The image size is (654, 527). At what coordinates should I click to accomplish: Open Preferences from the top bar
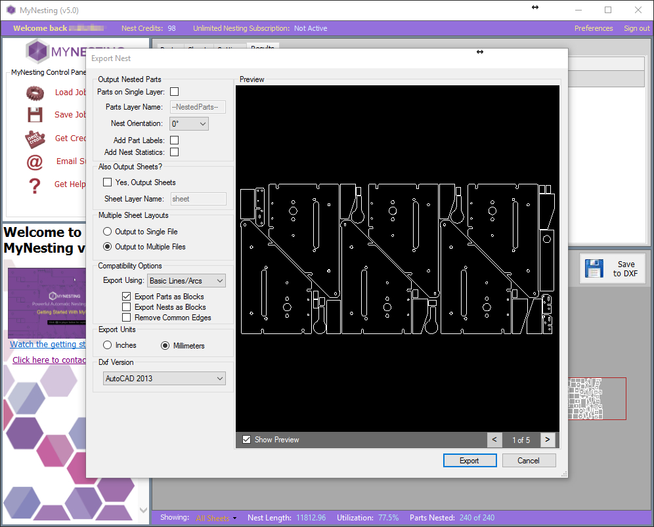593,28
